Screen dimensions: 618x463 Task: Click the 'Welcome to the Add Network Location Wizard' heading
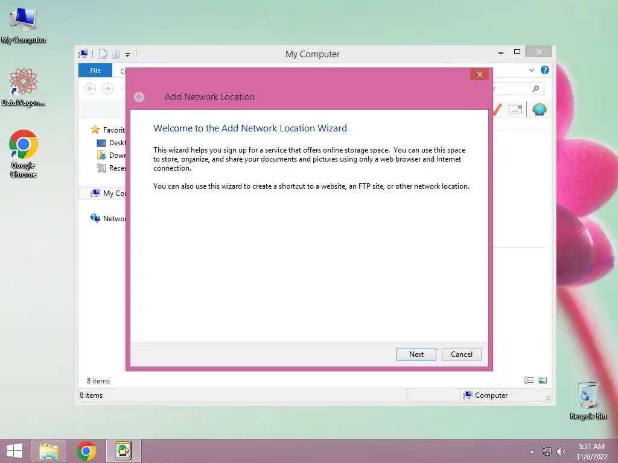250,128
